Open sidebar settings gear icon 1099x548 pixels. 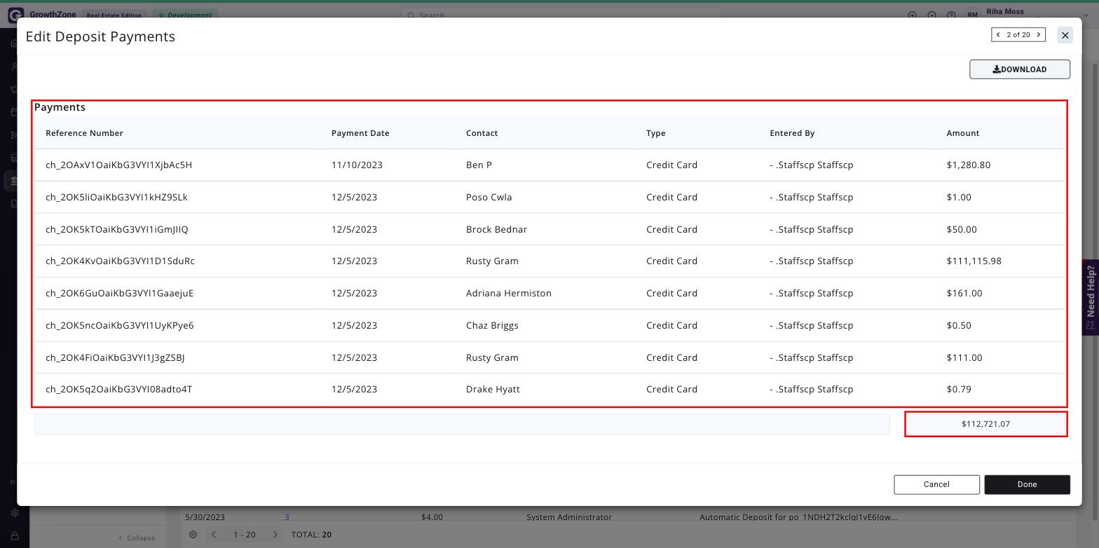[14, 513]
